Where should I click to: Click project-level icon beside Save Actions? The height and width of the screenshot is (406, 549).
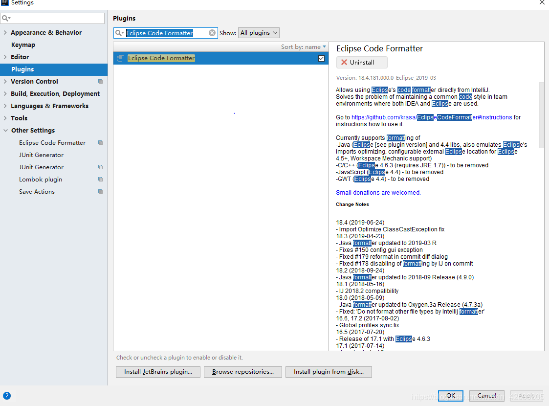click(101, 192)
